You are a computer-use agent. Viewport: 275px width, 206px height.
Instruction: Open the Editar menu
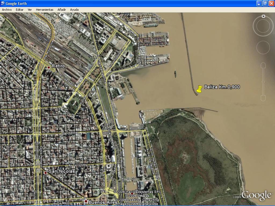point(19,10)
